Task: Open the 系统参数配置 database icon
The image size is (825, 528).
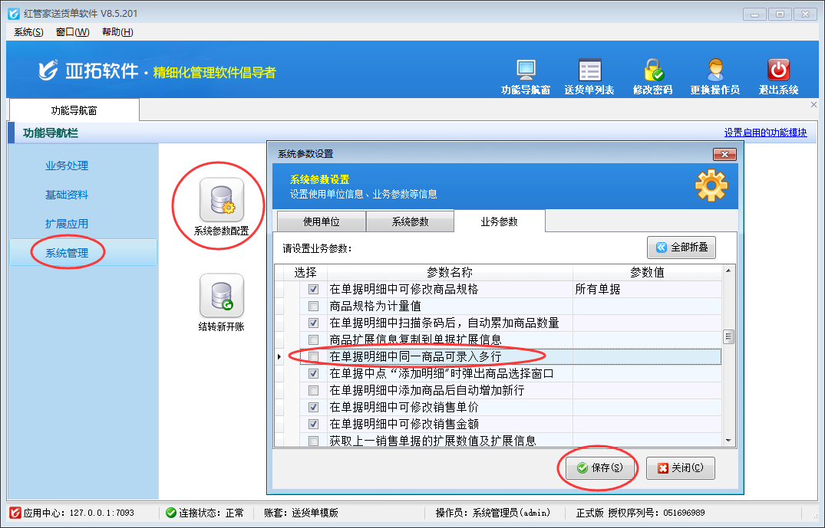Action: 221,200
